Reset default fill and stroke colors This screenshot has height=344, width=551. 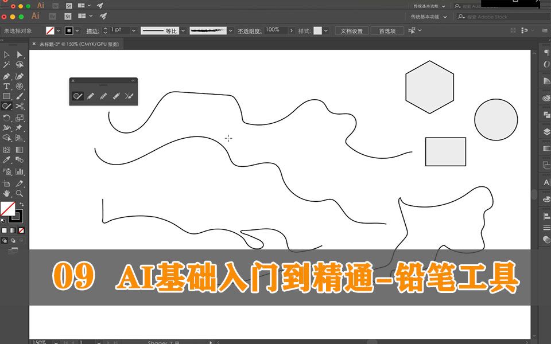click(3, 221)
